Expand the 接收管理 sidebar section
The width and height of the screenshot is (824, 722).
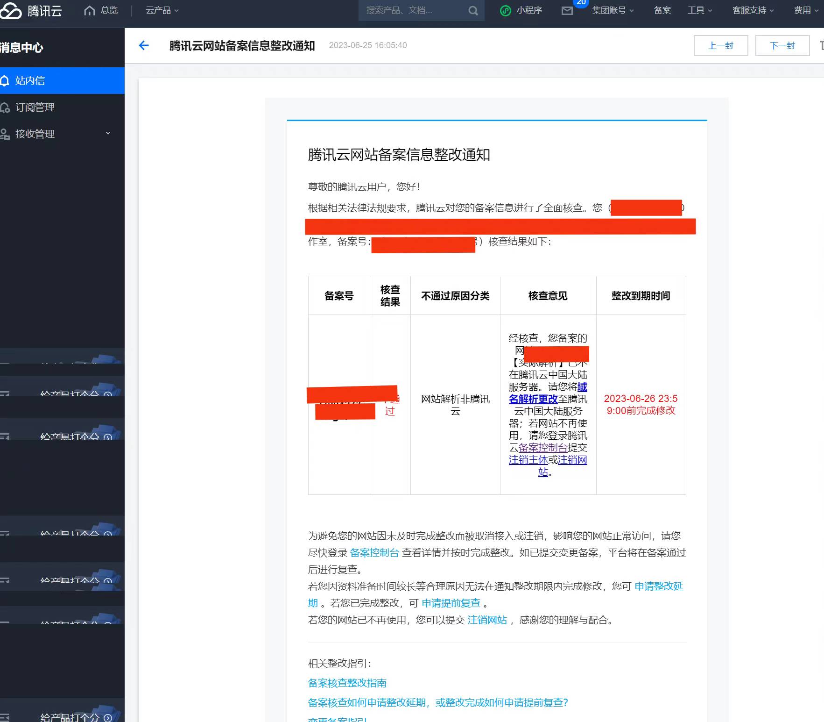point(62,134)
